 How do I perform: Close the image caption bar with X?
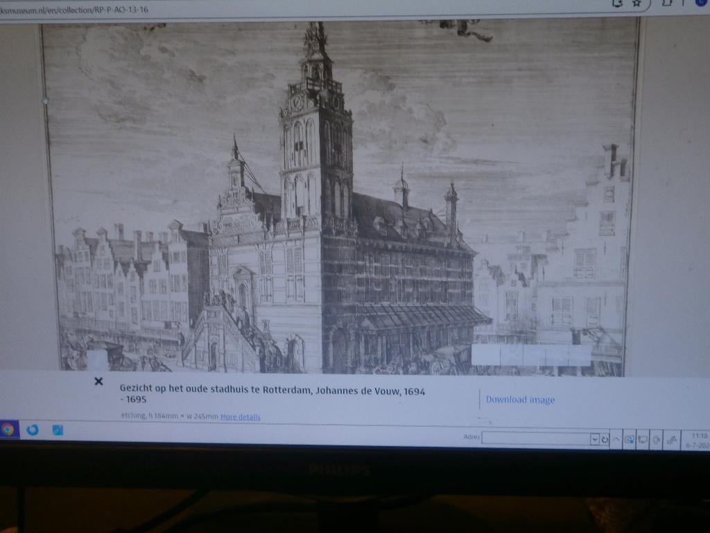tap(98, 382)
